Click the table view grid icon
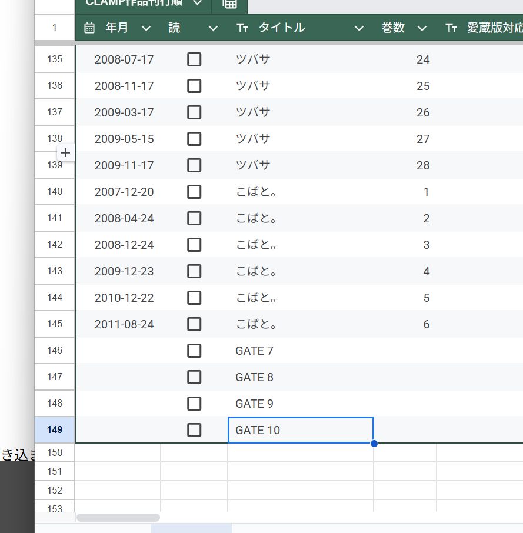 click(x=229, y=4)
